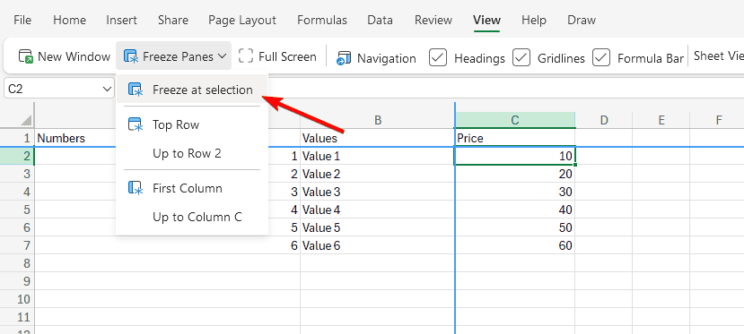Click the select-all corner triangle
This screenshot has width=744, height=334.
(27, 120)
